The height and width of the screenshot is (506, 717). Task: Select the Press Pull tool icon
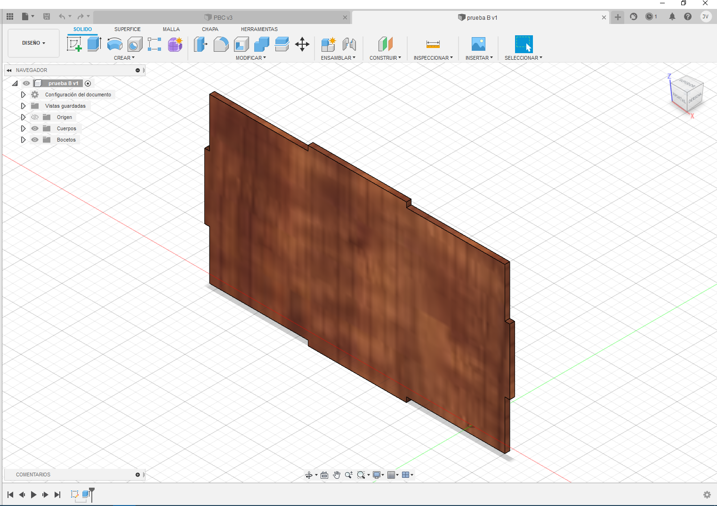pos(201,44)
